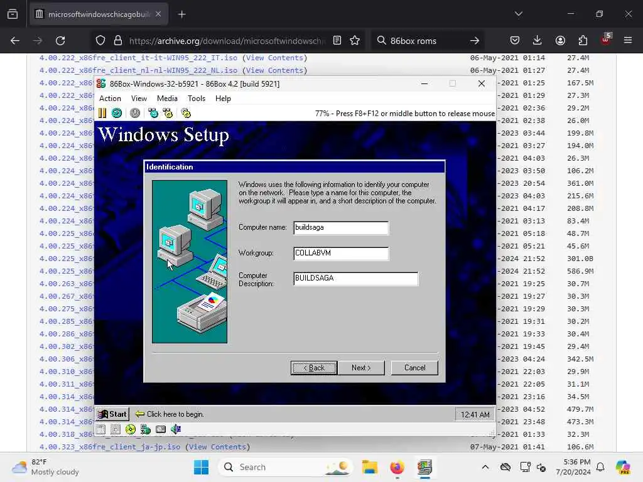Click the second floppy drive status icon

(116, 429)
